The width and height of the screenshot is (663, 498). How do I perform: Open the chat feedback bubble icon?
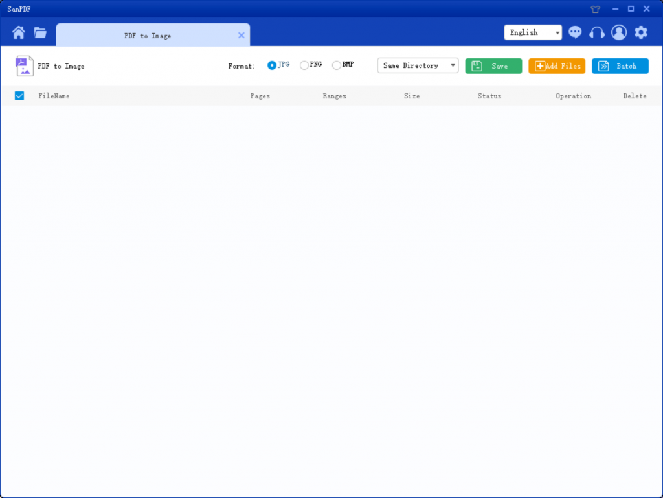[575, 32]
